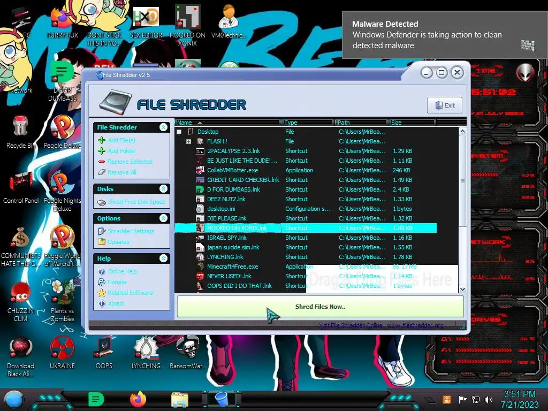Click About in Help panel
Screen dimensions: 548x411
(x=116, y=303)
